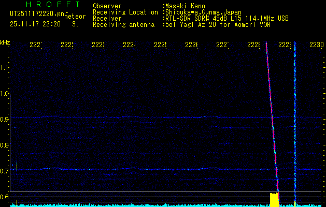Click the 0.7 kHz frequency tick
The width and height of the screenshot is (326, 207).
coord(5,171)
